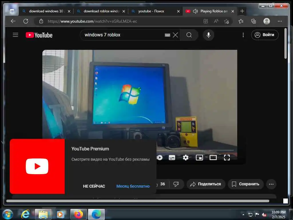
Task: Open system volume tray icon
Action: tap(264, 215)
